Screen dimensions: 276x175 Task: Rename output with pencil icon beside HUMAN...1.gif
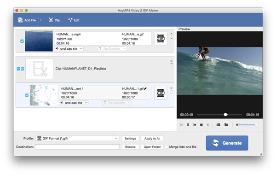[145, 88]
